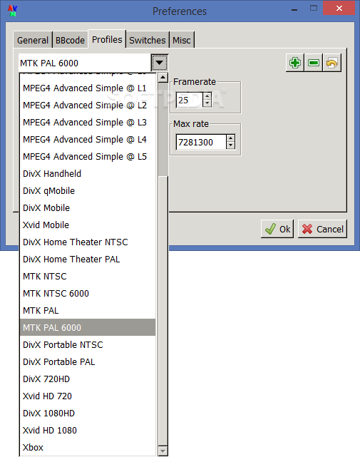Image resolution: width=360 pixels, height=457 pixels.
Task: Choose the DivX Handheld profile
Action: pos(88,174)
